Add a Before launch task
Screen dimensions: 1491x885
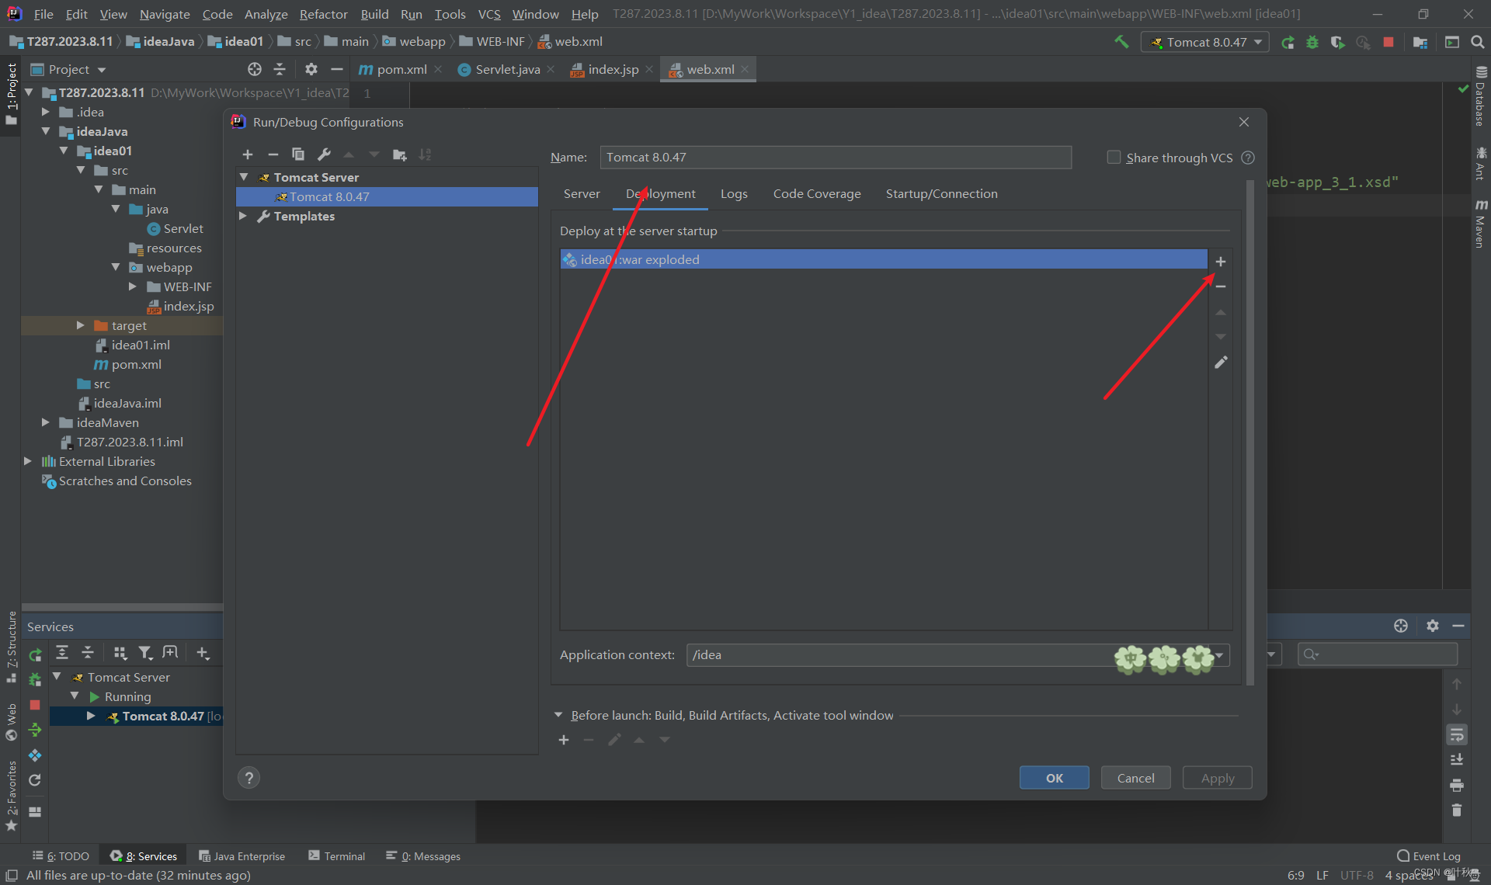coord(564,740)
